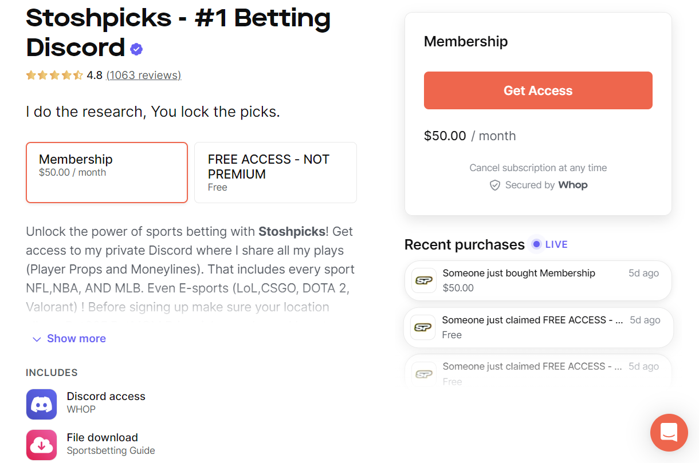The height and width of the screenshot is (463, 699).
Task: Open the Someone just bought Membership entry
Action: pos(538,280)
